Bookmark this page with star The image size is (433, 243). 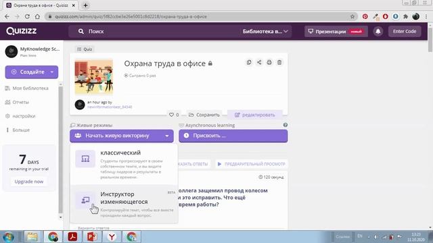pyautogui.click(x=352, y=16)
